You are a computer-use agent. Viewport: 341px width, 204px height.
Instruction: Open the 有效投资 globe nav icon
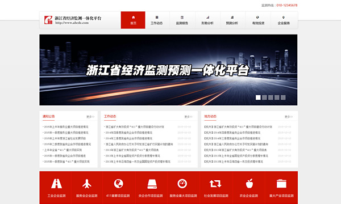tap(257, 18)
